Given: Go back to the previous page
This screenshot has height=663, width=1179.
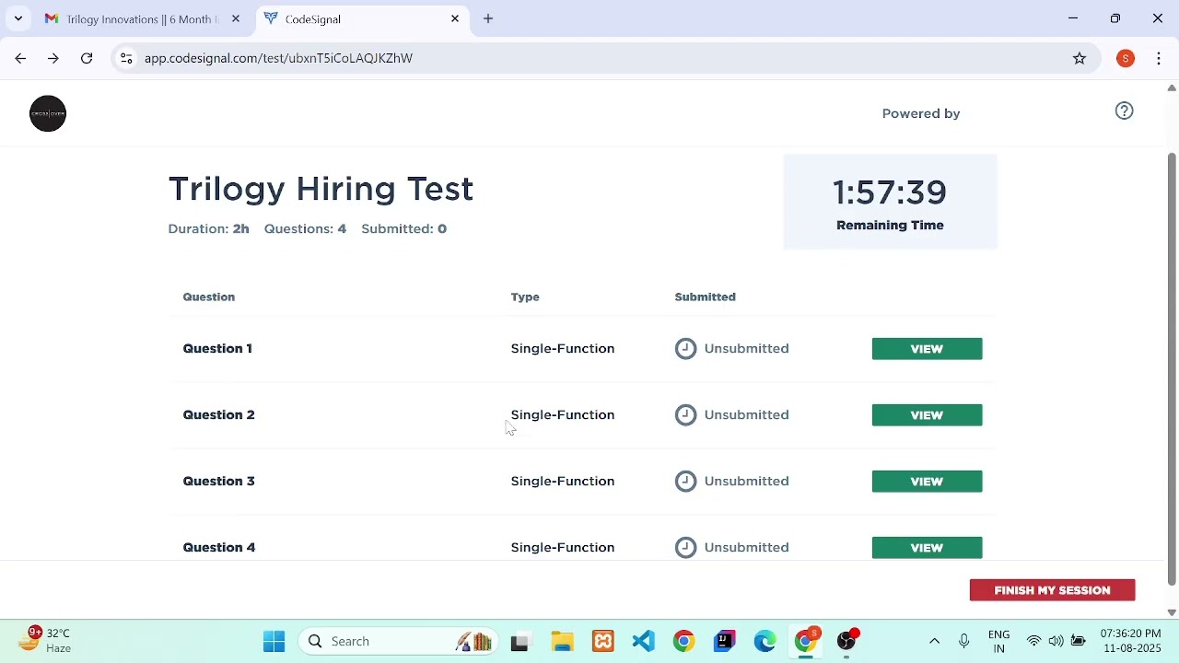Looking at the screenshot, I should tap(20, 58).
